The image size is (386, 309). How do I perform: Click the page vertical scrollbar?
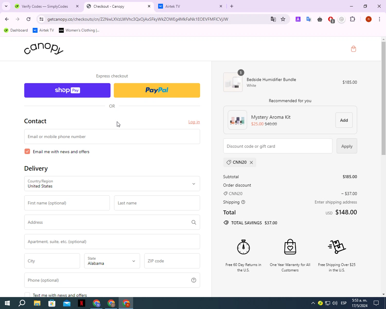(383, 98)
